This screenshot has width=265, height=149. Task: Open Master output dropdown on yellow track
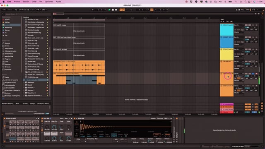[238, 56]
